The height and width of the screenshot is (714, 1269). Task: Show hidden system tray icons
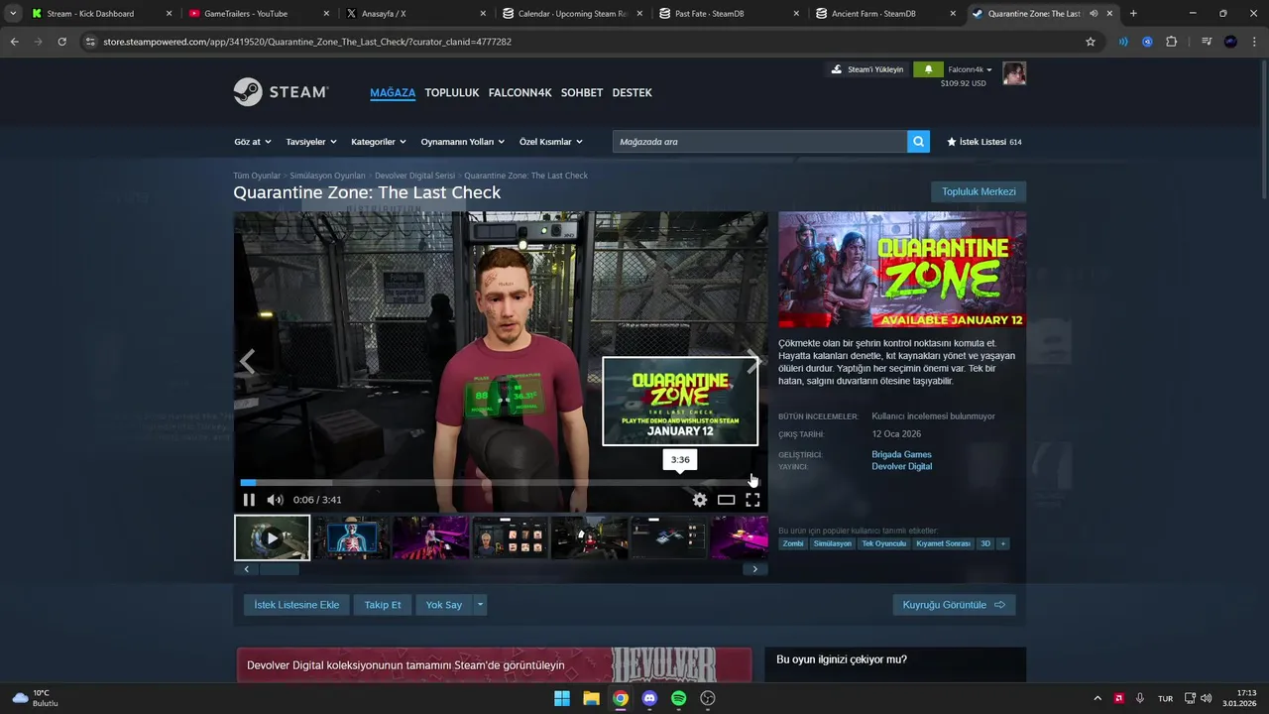pyautogui.click(x=1097, y=698)
